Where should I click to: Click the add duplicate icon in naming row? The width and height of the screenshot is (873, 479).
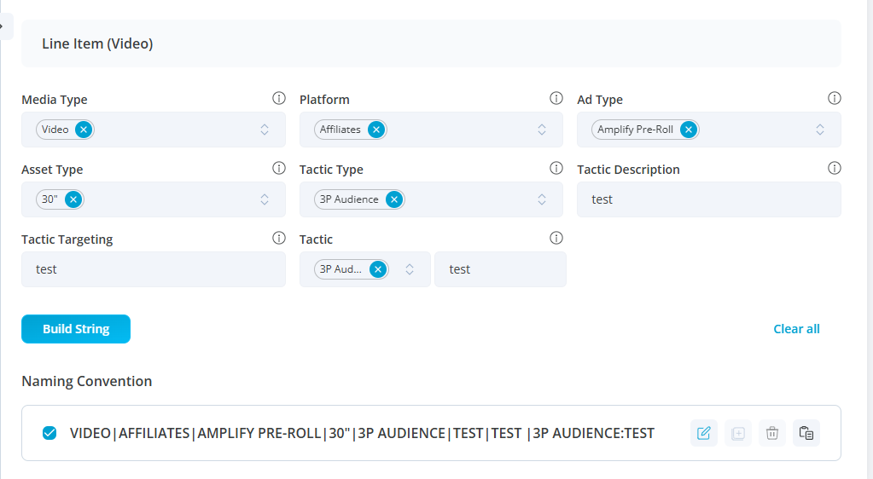pyautogui.click(x=738, y=433)
